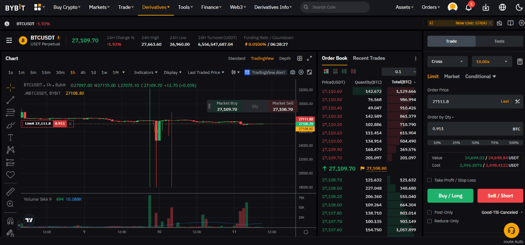Click the Buy / Long button

(450, 196)
